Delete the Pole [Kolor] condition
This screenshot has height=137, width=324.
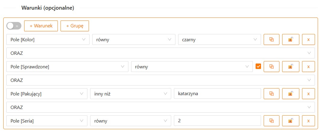click(x=308, y=39)
